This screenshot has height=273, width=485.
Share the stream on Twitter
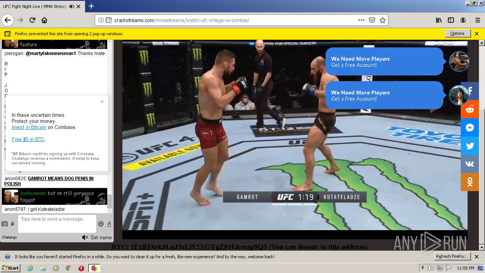click(470, 146)
